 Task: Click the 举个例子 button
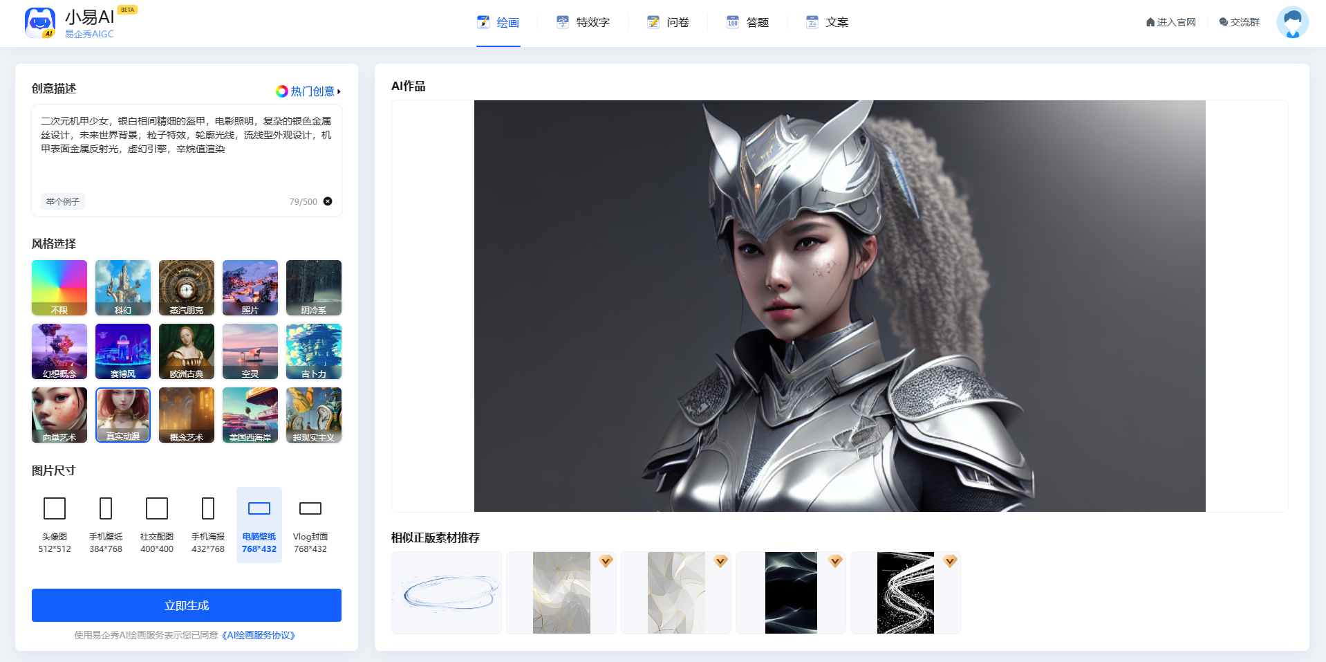(63, 201)
